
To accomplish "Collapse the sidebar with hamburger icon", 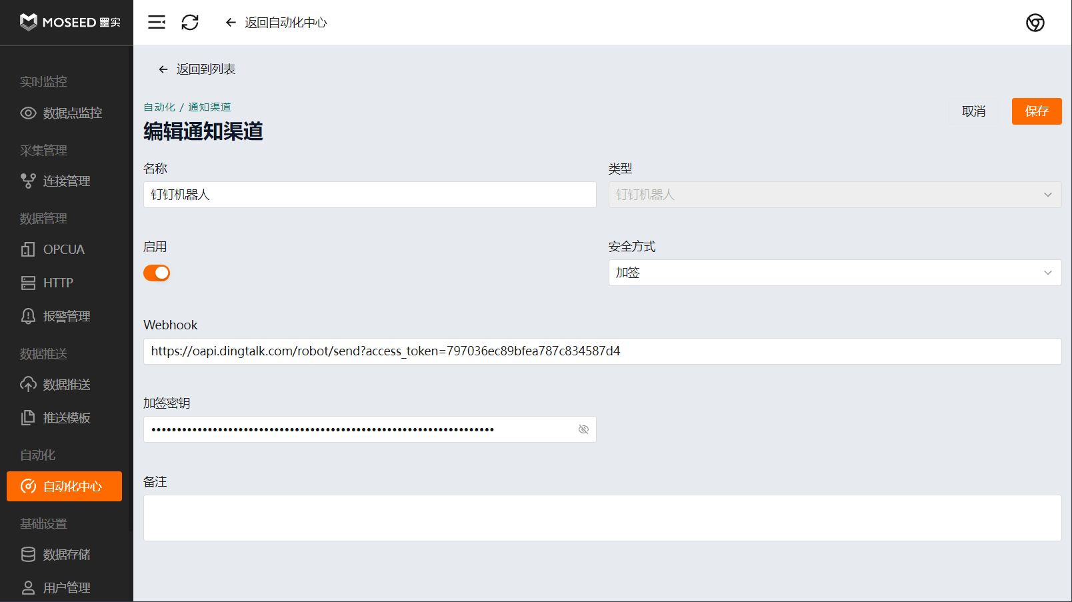I will pos(157,23).
